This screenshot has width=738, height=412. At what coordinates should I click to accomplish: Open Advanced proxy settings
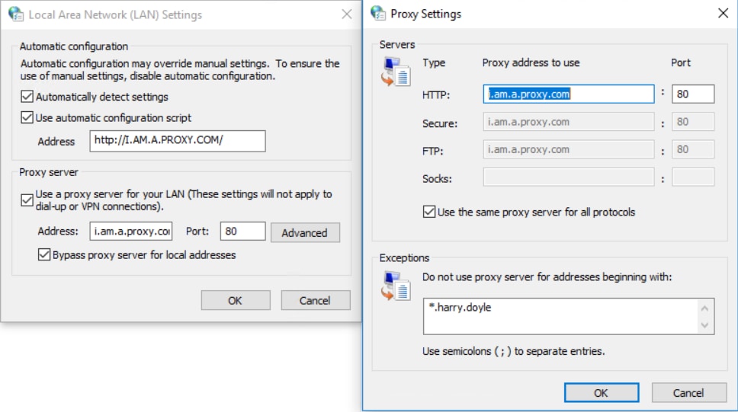pos(305,233)
